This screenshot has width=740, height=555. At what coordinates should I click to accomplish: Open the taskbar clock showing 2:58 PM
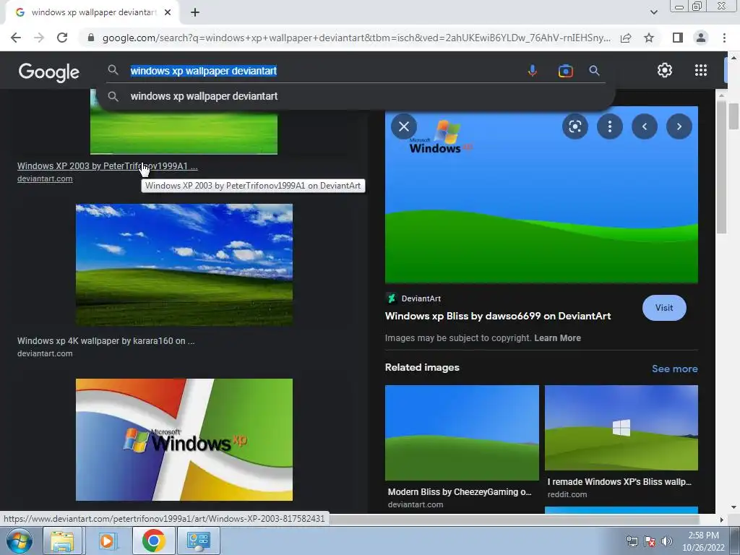pos(702,541)
